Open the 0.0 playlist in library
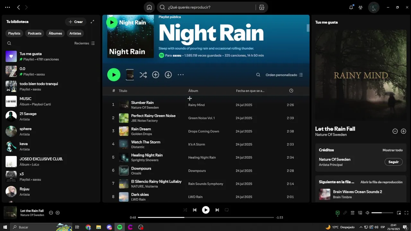Viewport: 411px width, 231px height. click(51, 71)
